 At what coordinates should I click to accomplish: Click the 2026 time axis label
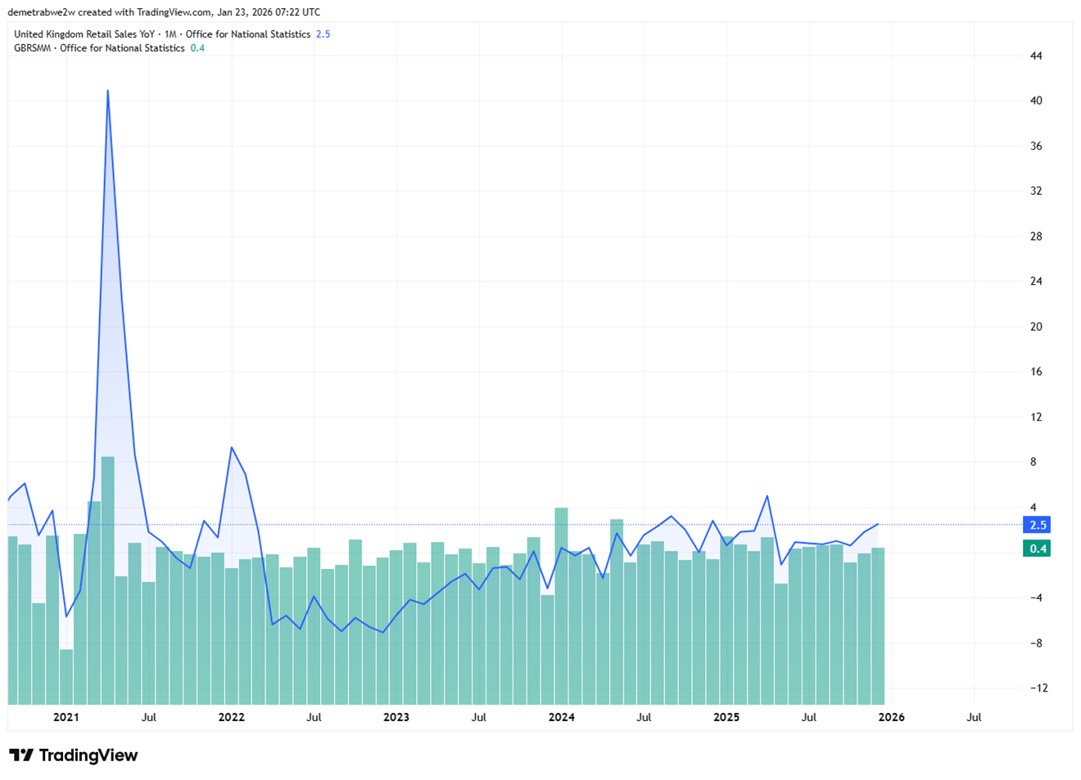[891, 717]
